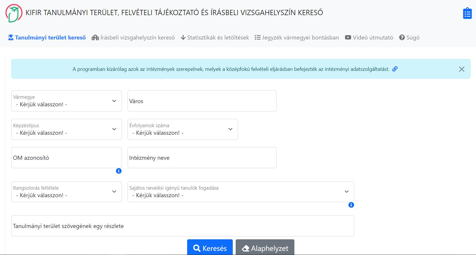476x255 pixels.
Task: Open Statisztikák és letöltések
Action: click(215, 37)
